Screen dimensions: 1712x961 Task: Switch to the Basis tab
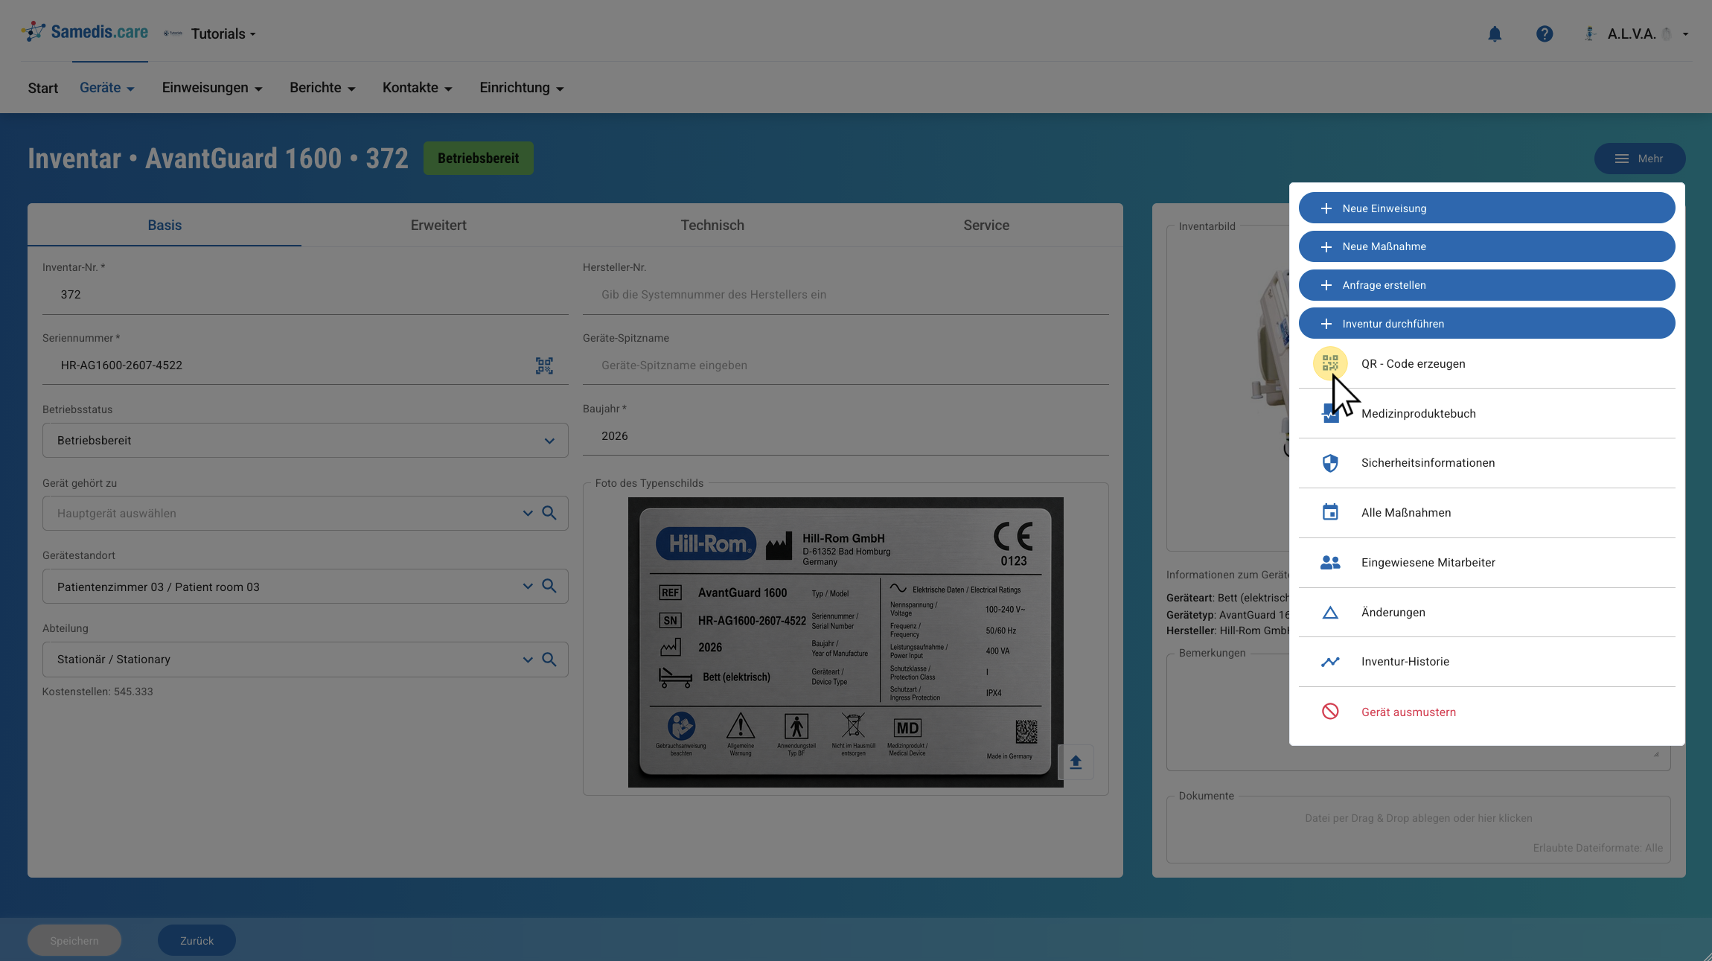(165, 226)
